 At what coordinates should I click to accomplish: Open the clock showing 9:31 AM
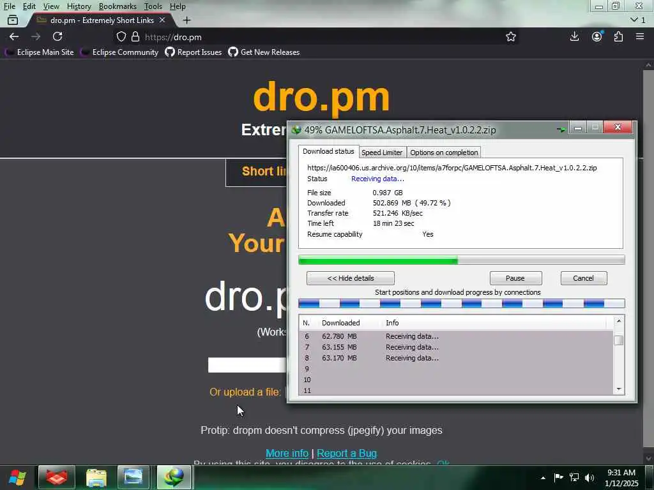click(x=621, y=477)
